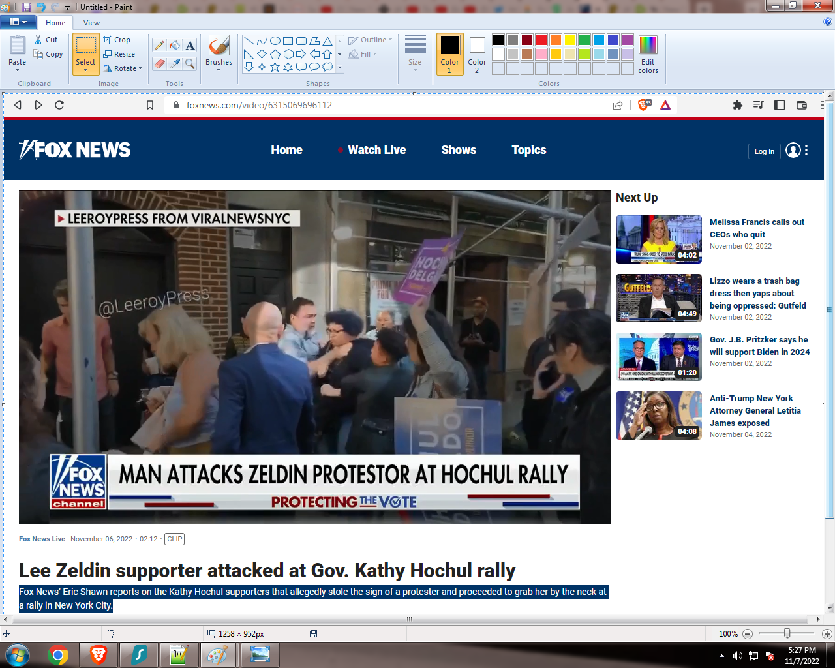Click the Log In button
Image resolution: width=835 pixels, height=668 pixels.
coord(764,151)
